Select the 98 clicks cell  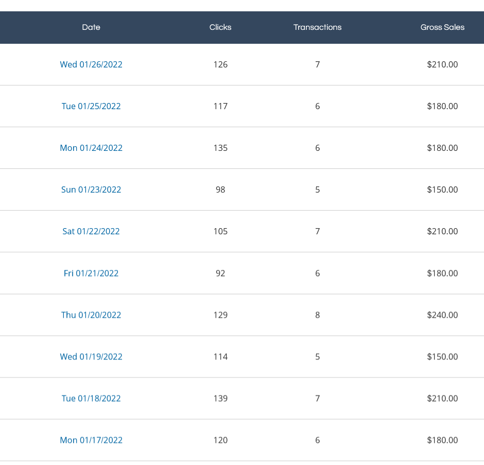(220, 190)
